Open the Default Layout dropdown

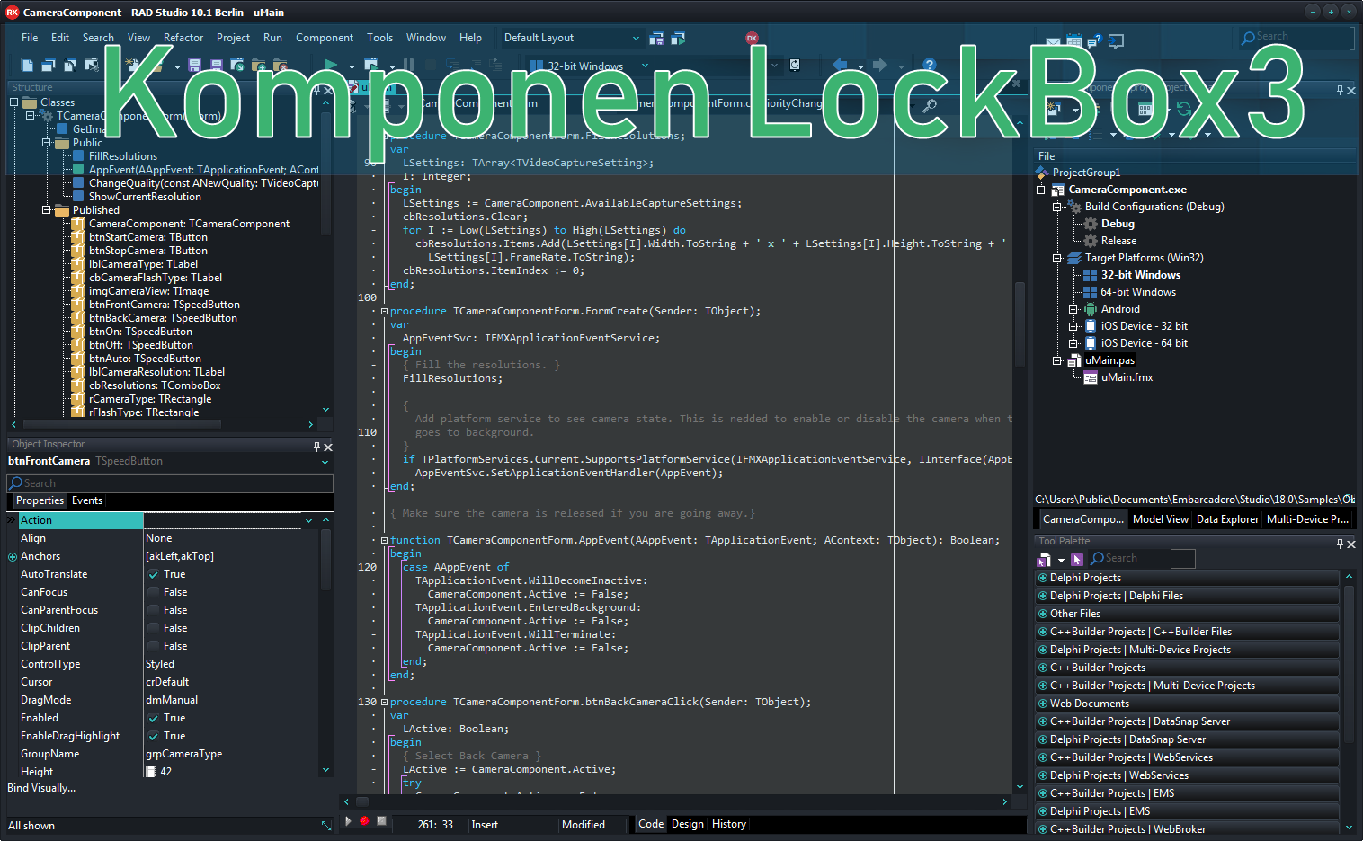636,38
